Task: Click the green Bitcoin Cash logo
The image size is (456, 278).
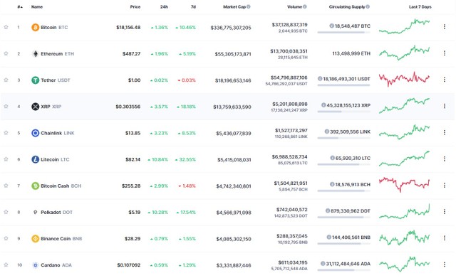Action: point(35,186)
